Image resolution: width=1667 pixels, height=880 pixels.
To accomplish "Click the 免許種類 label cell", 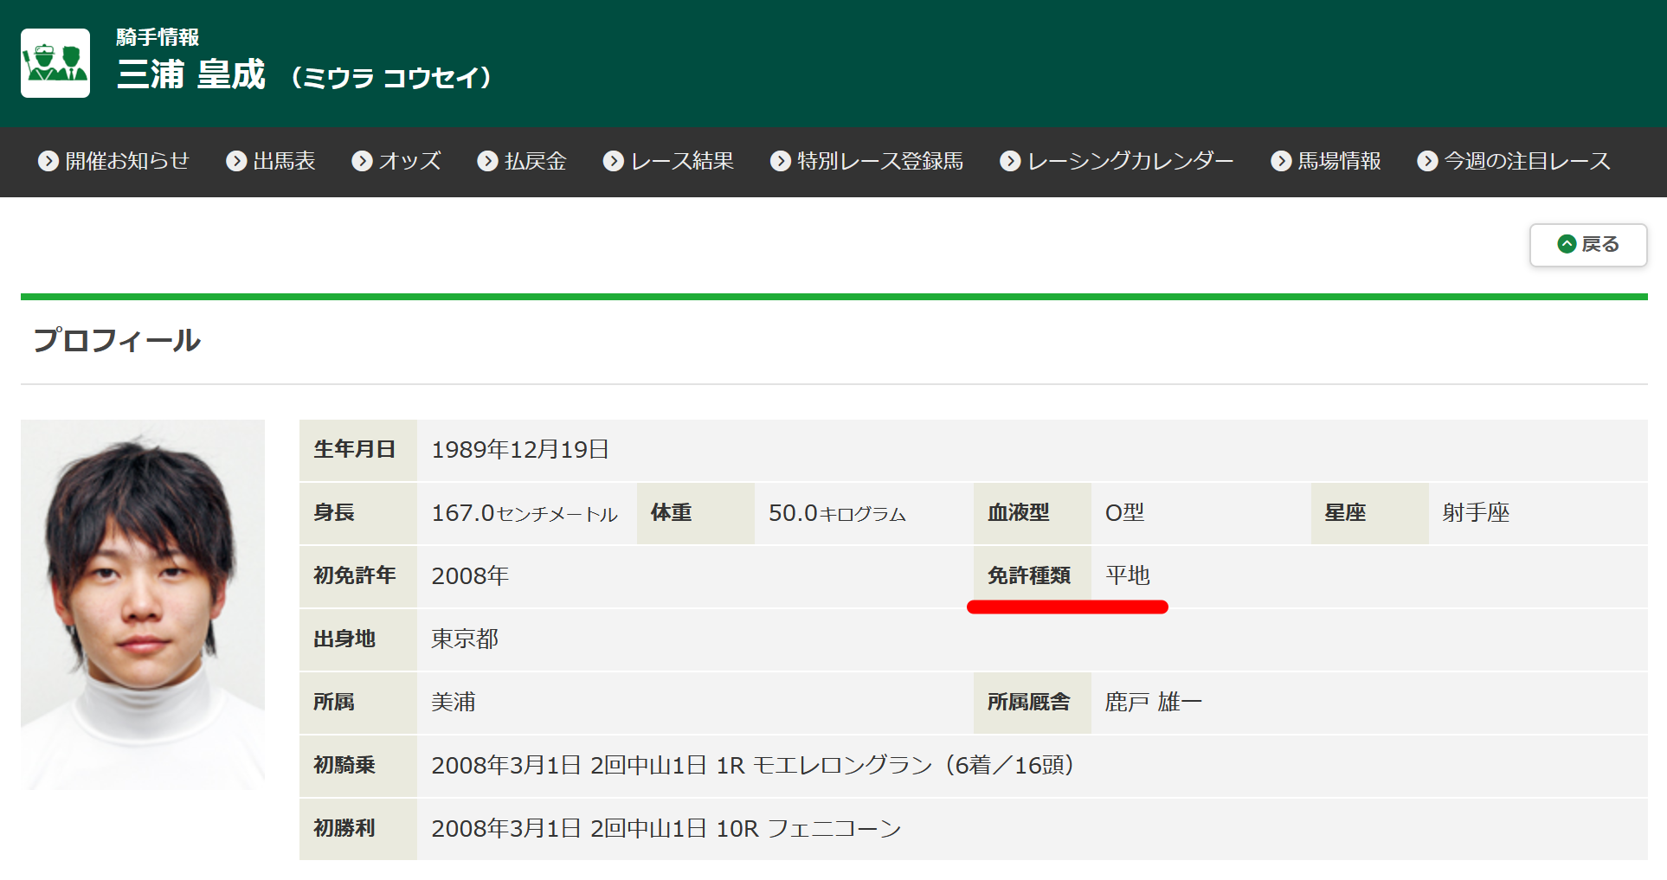I will (1033, 576).
